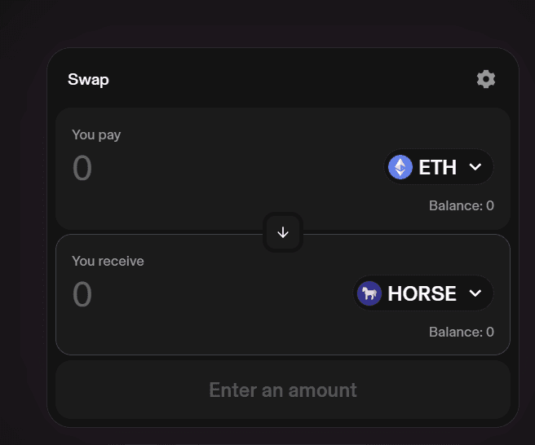Select the You pay card background
The image size is (535, 445).
pyautogui.click(x=283, y=169)
